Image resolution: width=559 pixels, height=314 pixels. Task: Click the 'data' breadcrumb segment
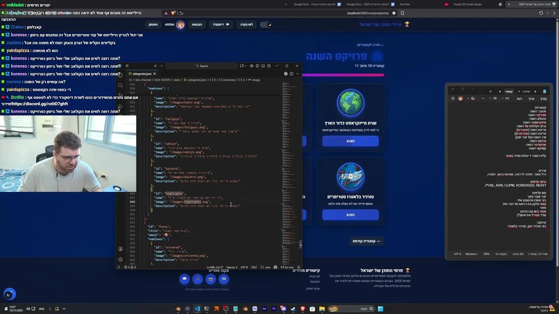[x=177, y=80]
